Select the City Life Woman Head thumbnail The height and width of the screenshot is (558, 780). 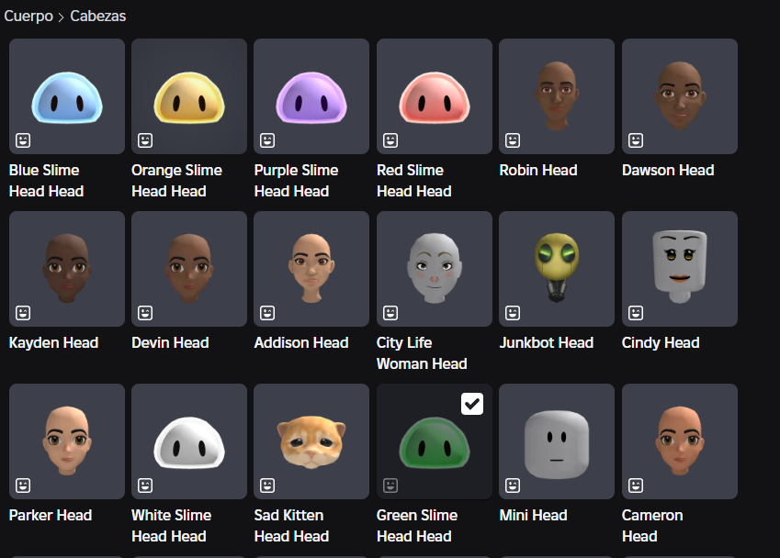tap(435, 269)
